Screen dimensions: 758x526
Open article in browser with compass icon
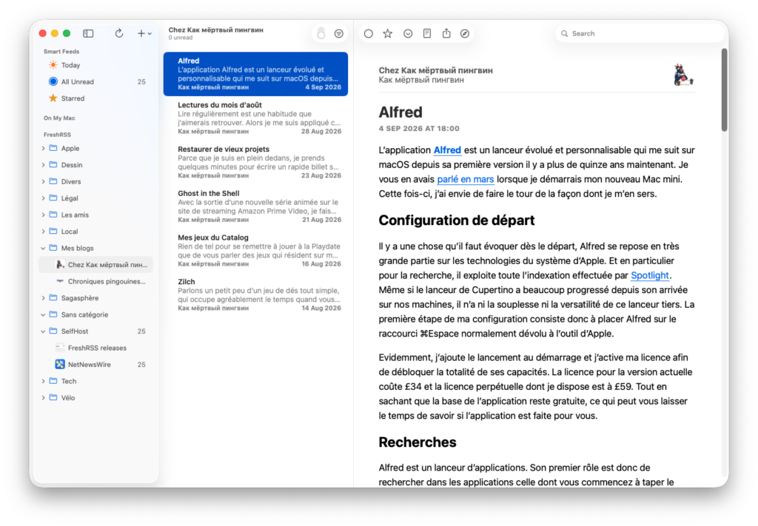pyautogui.click(x=465, y=33)
